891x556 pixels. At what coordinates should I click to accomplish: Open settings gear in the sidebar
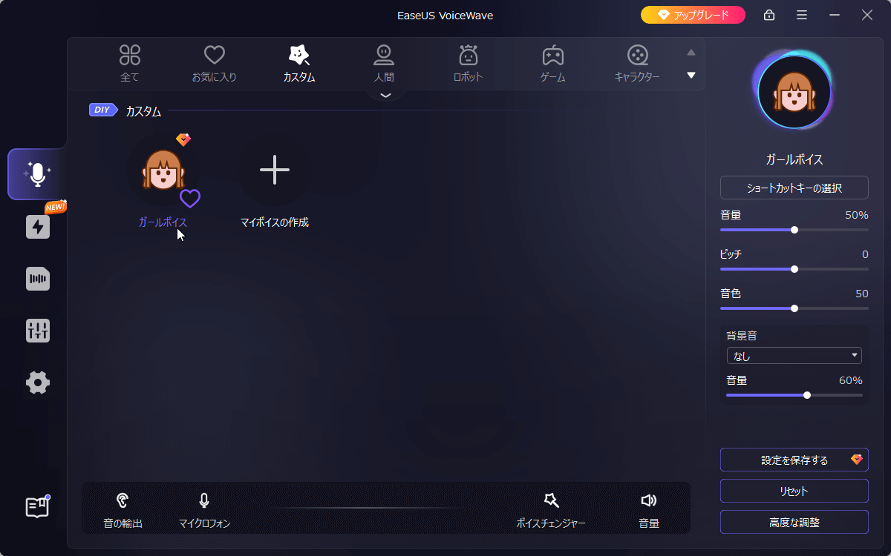click(x=38, y=383)
